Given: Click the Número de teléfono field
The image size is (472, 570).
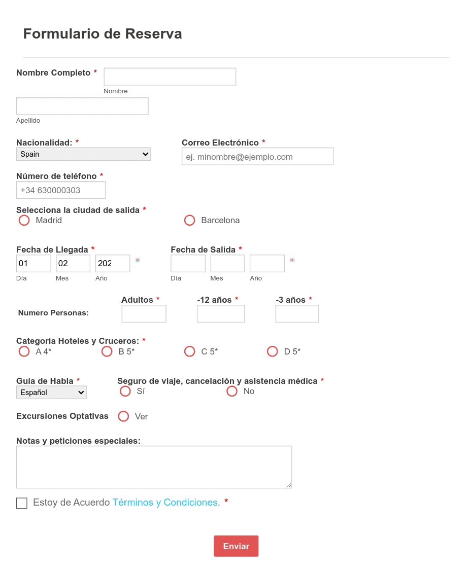Looking at the screenshot, I should 60,190.
